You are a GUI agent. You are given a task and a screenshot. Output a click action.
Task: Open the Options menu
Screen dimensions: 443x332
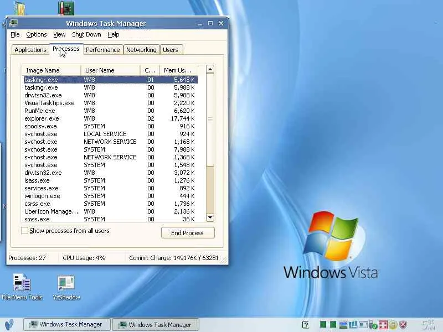coord(37,34)
